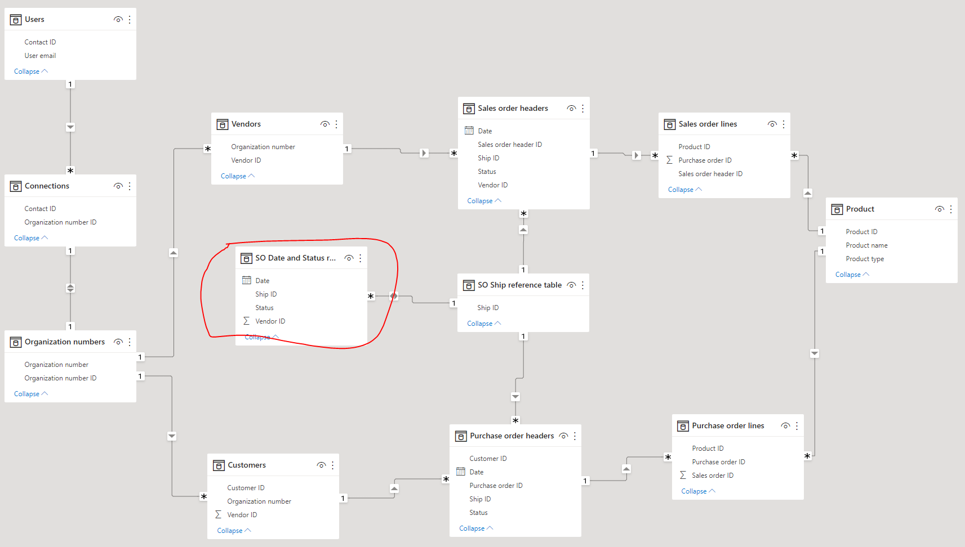
Task: Click the Purchase order lines table icon
Action: pos(683,426)
